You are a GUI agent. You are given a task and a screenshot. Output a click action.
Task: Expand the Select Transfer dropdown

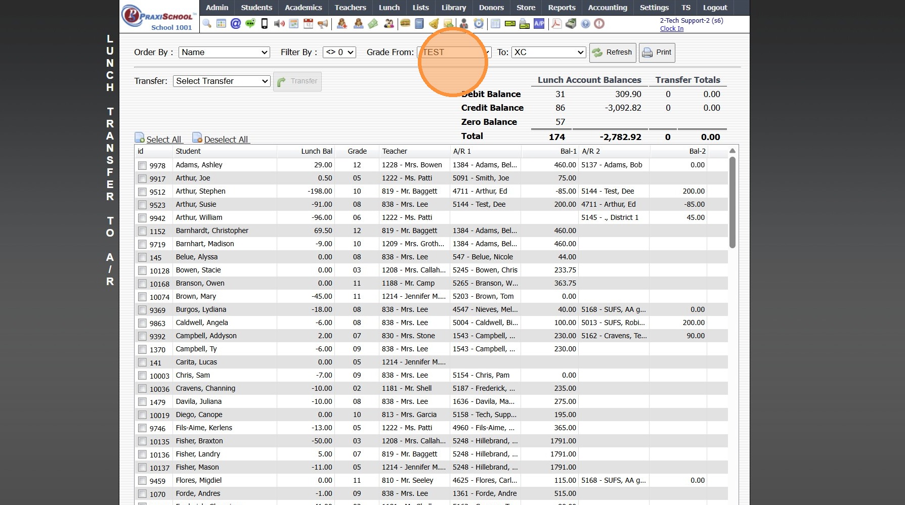tap(222, 81)
